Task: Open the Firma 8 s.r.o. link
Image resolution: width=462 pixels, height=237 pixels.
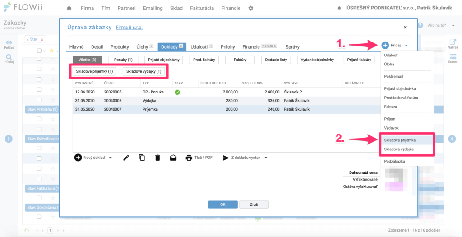Action: pyautogui.click(x=129, y=28)
